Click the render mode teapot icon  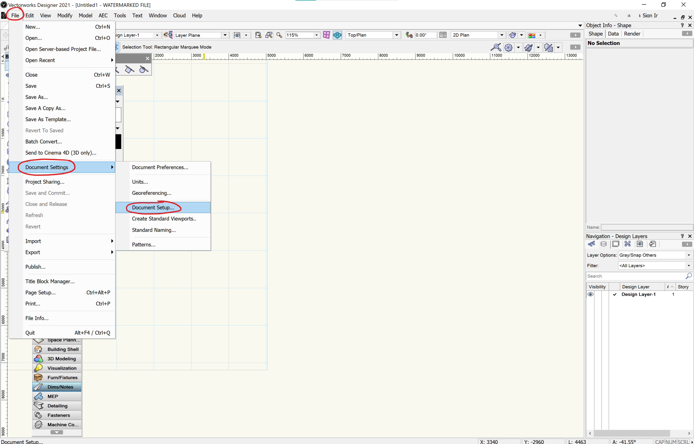pos(512,35)
